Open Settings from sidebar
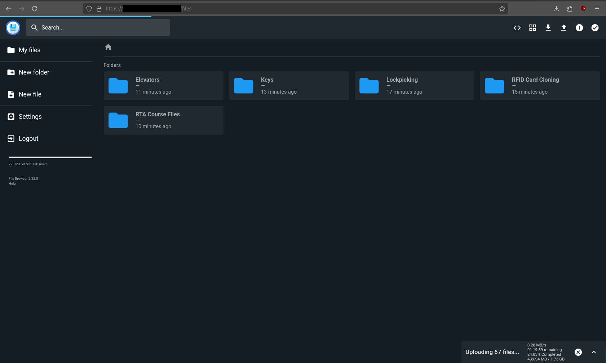Viewport: 606px width, 363px height. pyautogui.click(x=30, y=116)
